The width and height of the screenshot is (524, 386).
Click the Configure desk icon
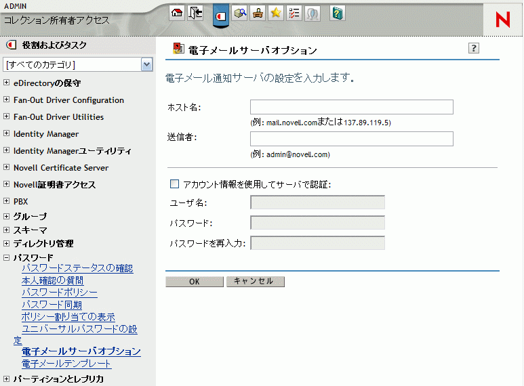258,14
